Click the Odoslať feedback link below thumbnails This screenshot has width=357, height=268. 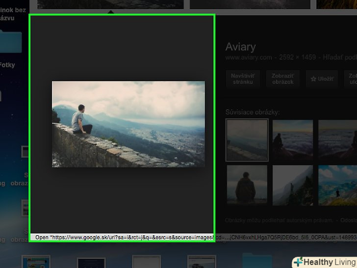(x=349, y=220)
